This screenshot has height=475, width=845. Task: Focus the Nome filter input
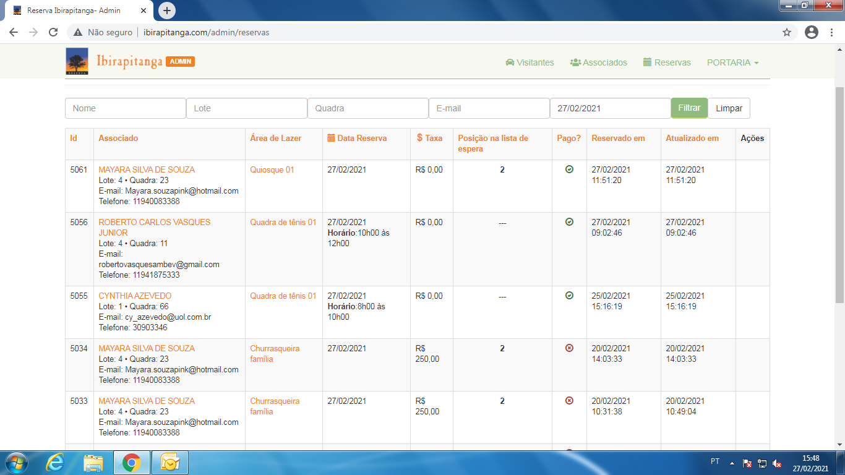click(x=126, y=108)
